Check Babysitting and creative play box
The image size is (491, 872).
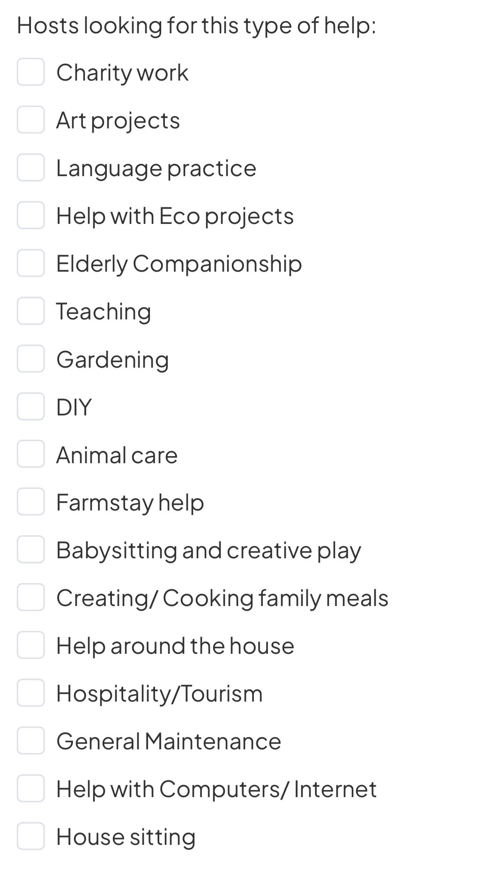31,550
